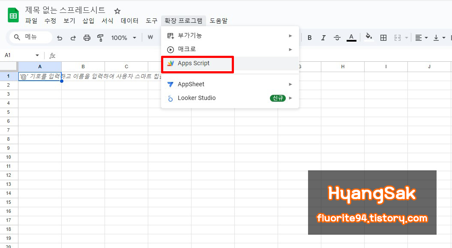Expand the 매크로 submenu

click(230, 49)
